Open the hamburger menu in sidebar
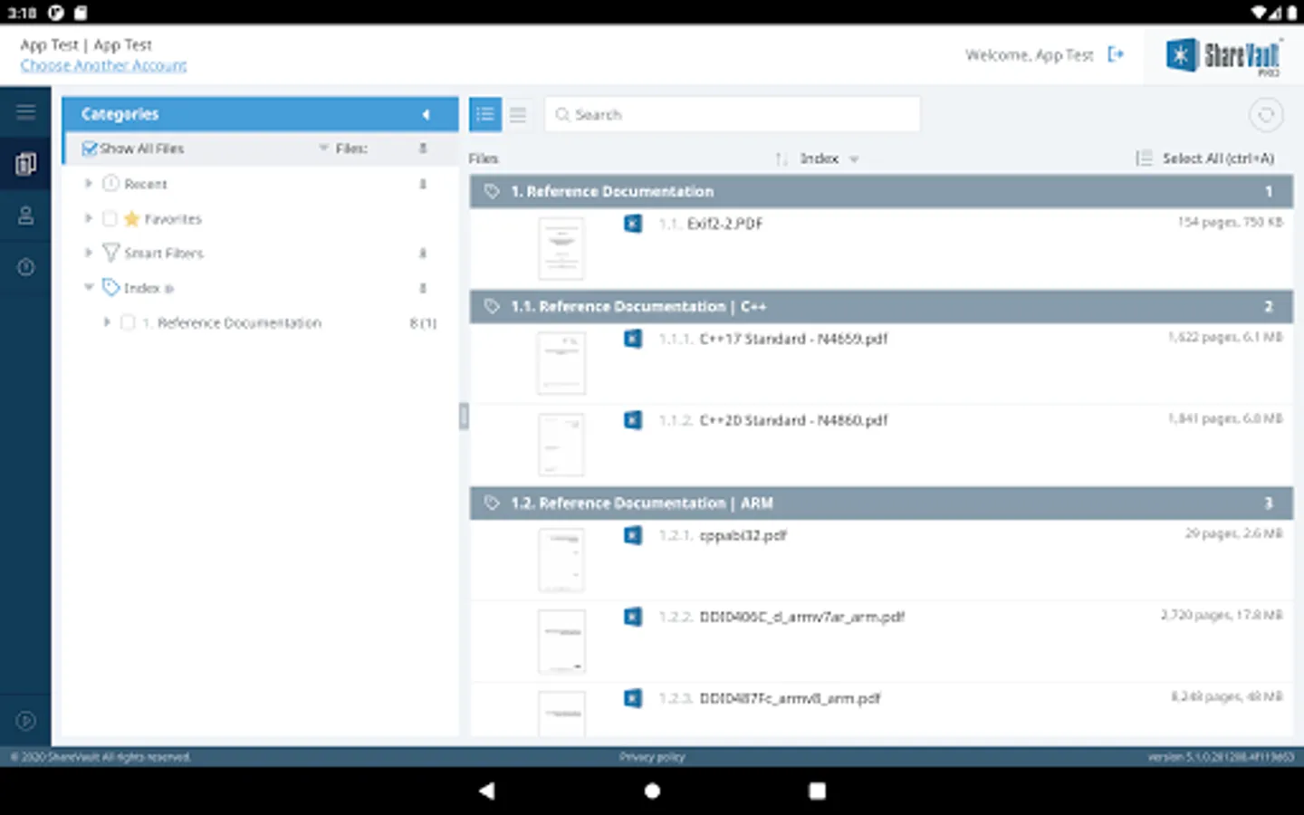This screenshot has width=1304, height=815. pos(25,112)
